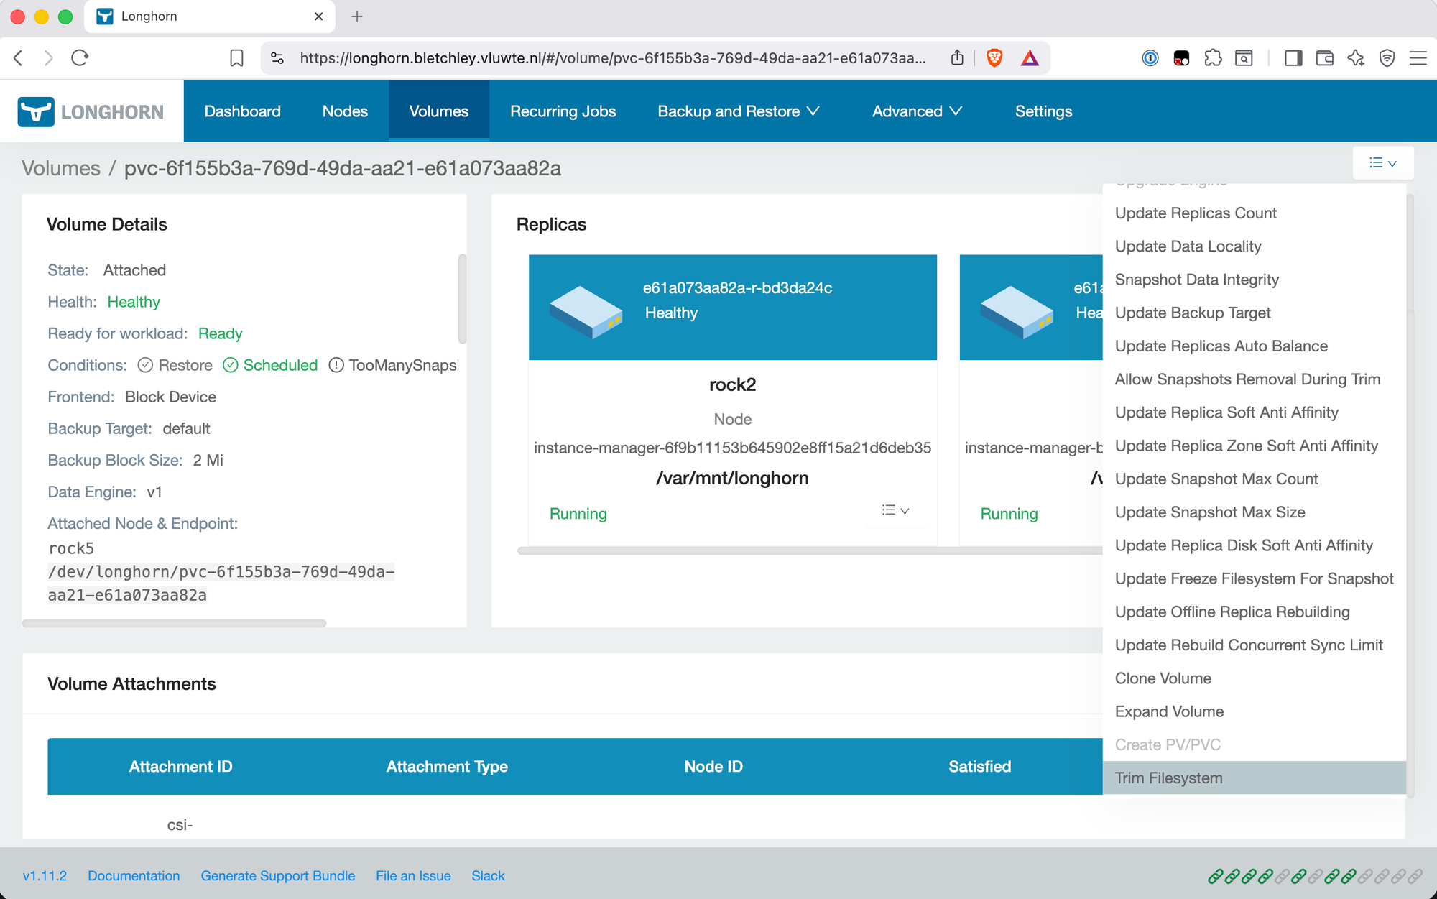The width and height of the screenshot is (1437, 899).
Task: Click the Restore condition icon
Action: pyautogui.click(x=145, y=365)
